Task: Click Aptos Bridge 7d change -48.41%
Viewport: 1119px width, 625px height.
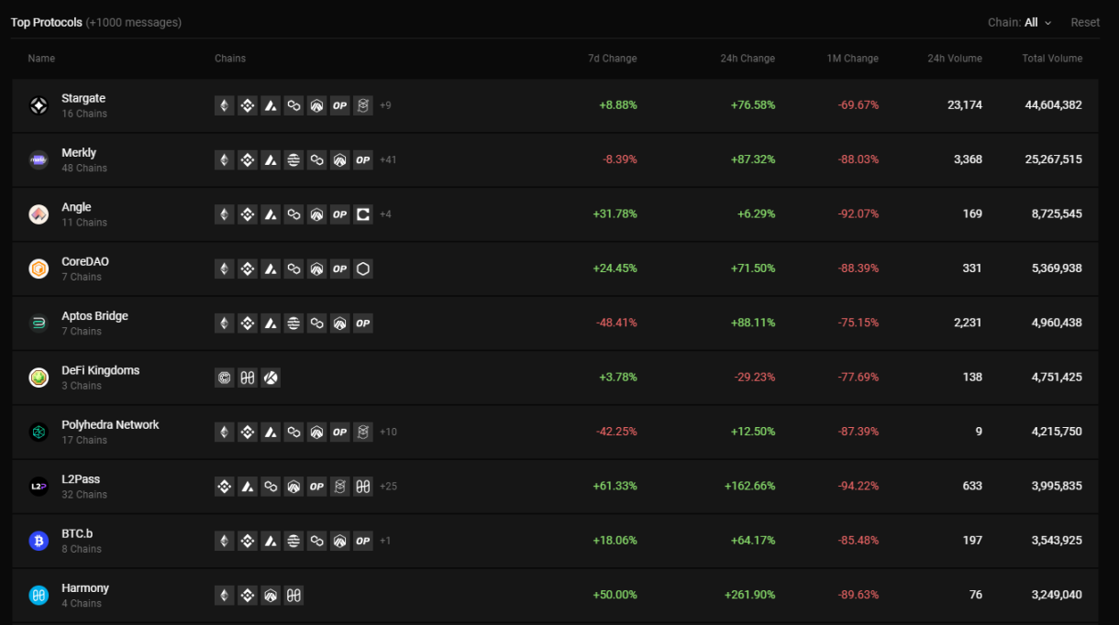Action: tap(616, 323)
